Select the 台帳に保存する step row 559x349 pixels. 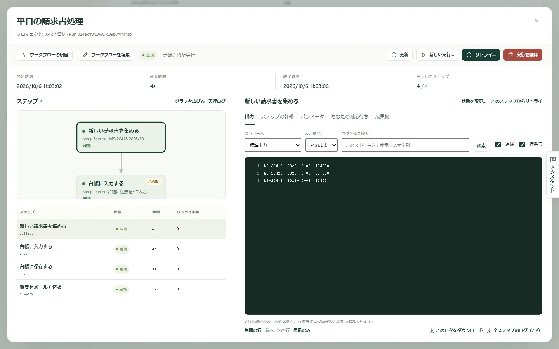tap(121, 270)
